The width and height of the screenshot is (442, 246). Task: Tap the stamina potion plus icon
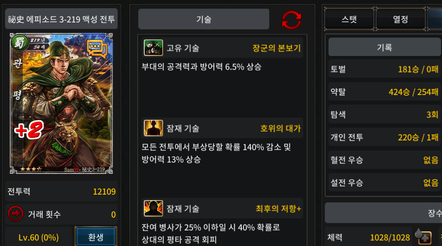424,237
